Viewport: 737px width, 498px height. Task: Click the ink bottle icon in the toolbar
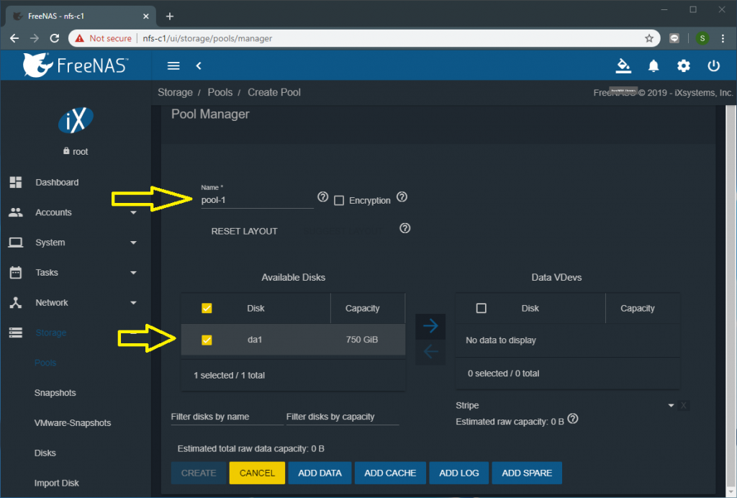(623, 66)
